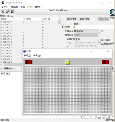Click the Minesweeper smiley face button
This screenshot has width=115, height=122.
(67, 62)
